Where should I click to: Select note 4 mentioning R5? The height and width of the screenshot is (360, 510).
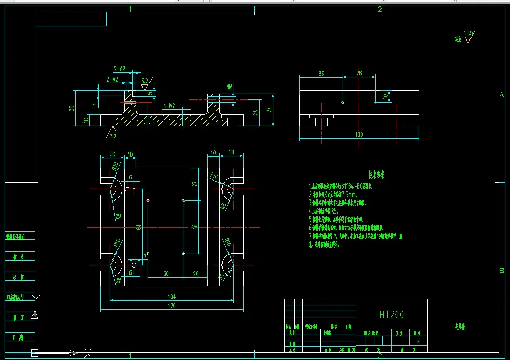tap(324, 211)
